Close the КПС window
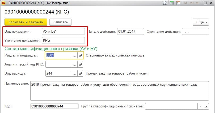This screenshot has height=113, width=215. point(211,3)
